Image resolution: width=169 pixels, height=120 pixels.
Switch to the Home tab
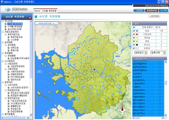pos(37,11)
